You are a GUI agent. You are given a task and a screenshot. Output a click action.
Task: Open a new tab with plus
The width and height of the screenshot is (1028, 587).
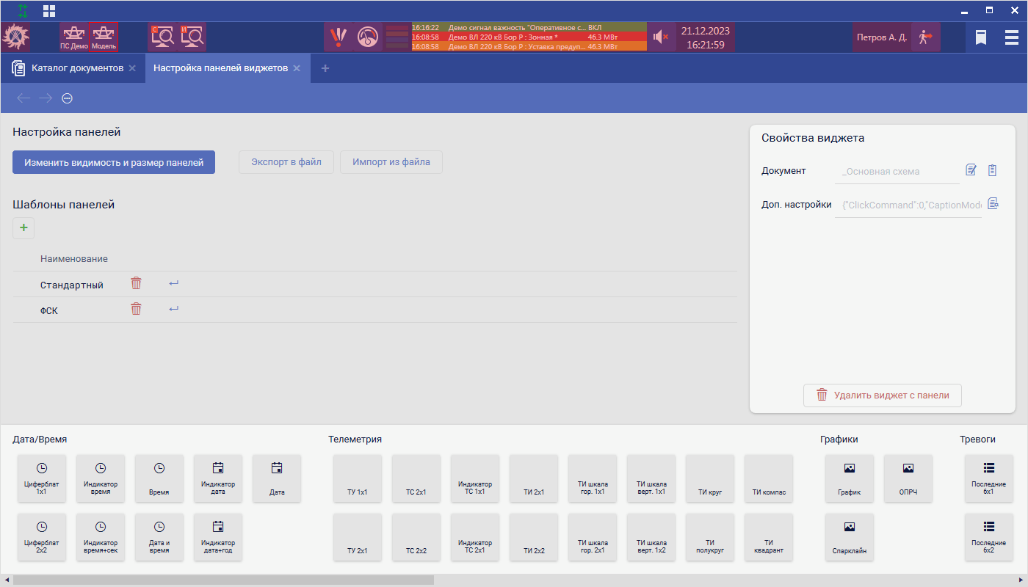(325, 68)
